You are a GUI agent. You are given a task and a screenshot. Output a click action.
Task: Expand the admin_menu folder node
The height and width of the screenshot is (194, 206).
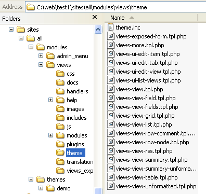(x=41, y=56)
